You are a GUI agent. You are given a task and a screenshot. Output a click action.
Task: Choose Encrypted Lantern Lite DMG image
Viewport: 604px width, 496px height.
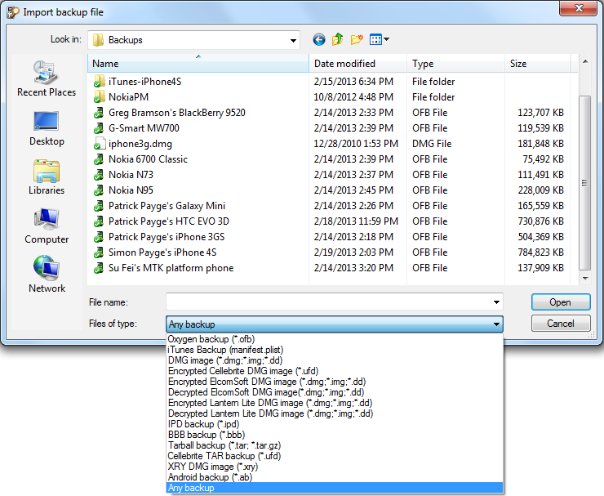coord(335,403)
